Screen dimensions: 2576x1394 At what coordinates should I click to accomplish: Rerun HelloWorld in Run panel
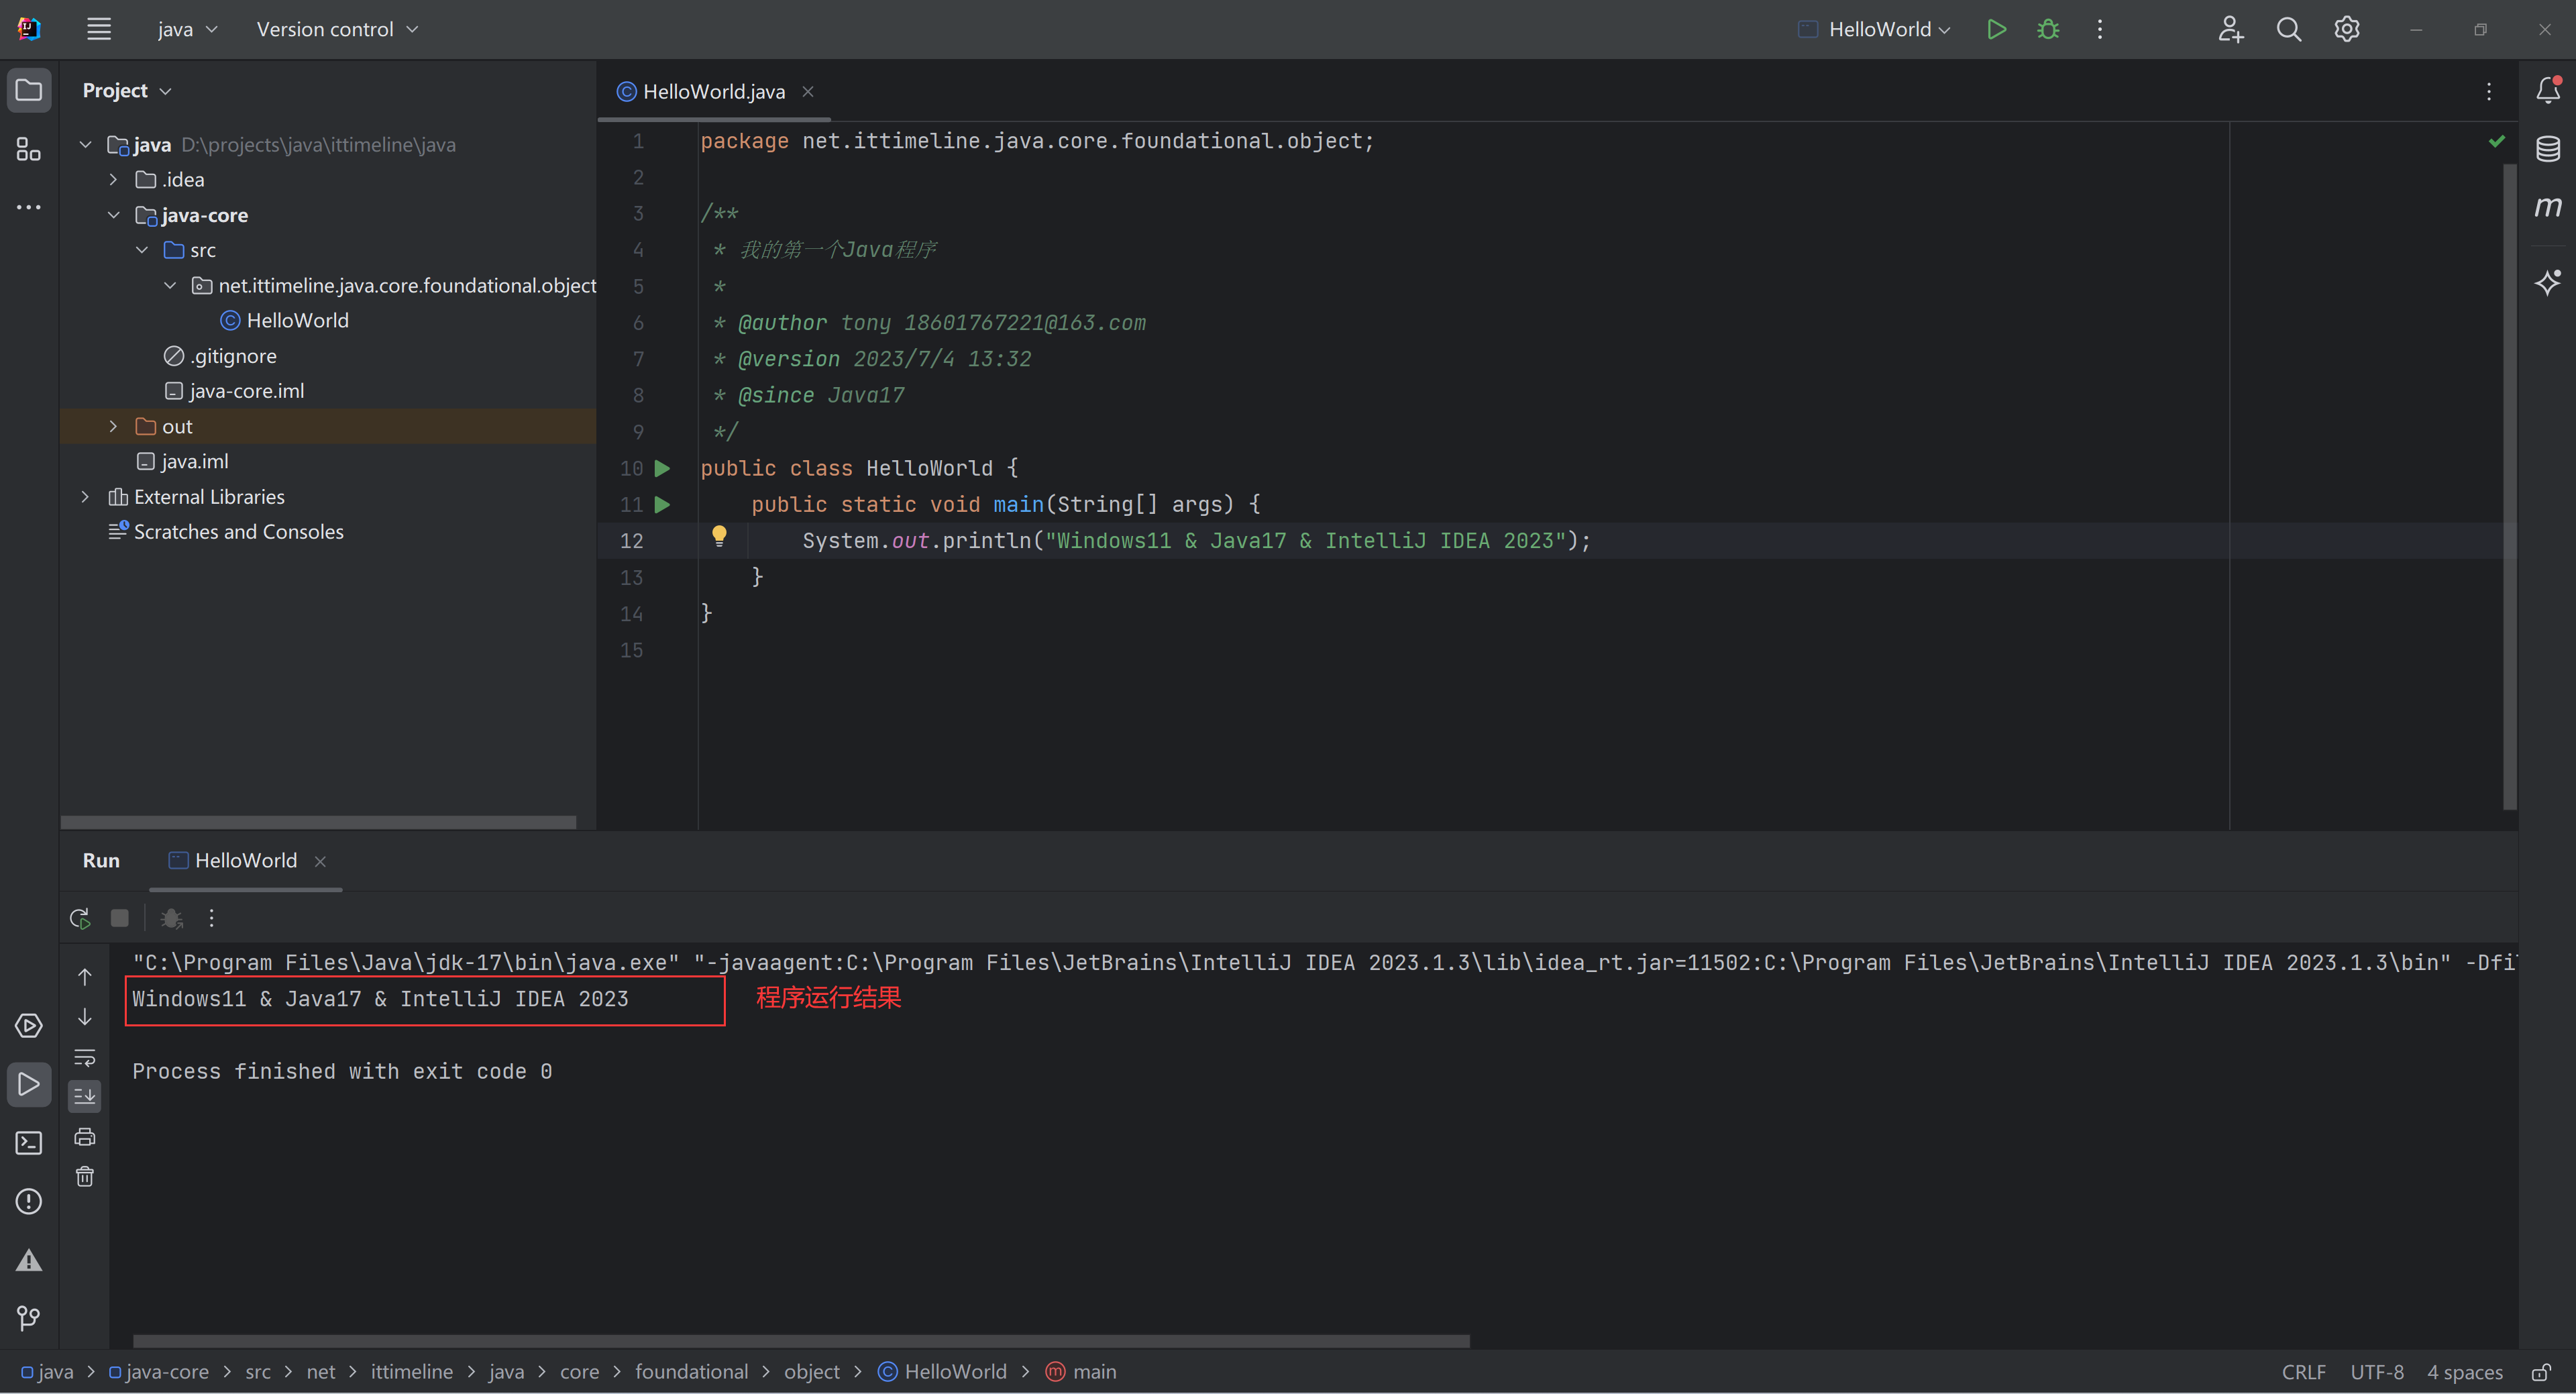click(80, 918)
